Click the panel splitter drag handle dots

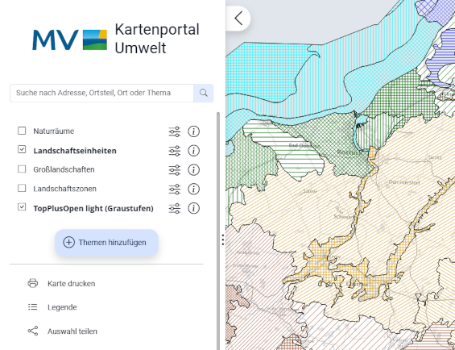click(x=223, y=240)
